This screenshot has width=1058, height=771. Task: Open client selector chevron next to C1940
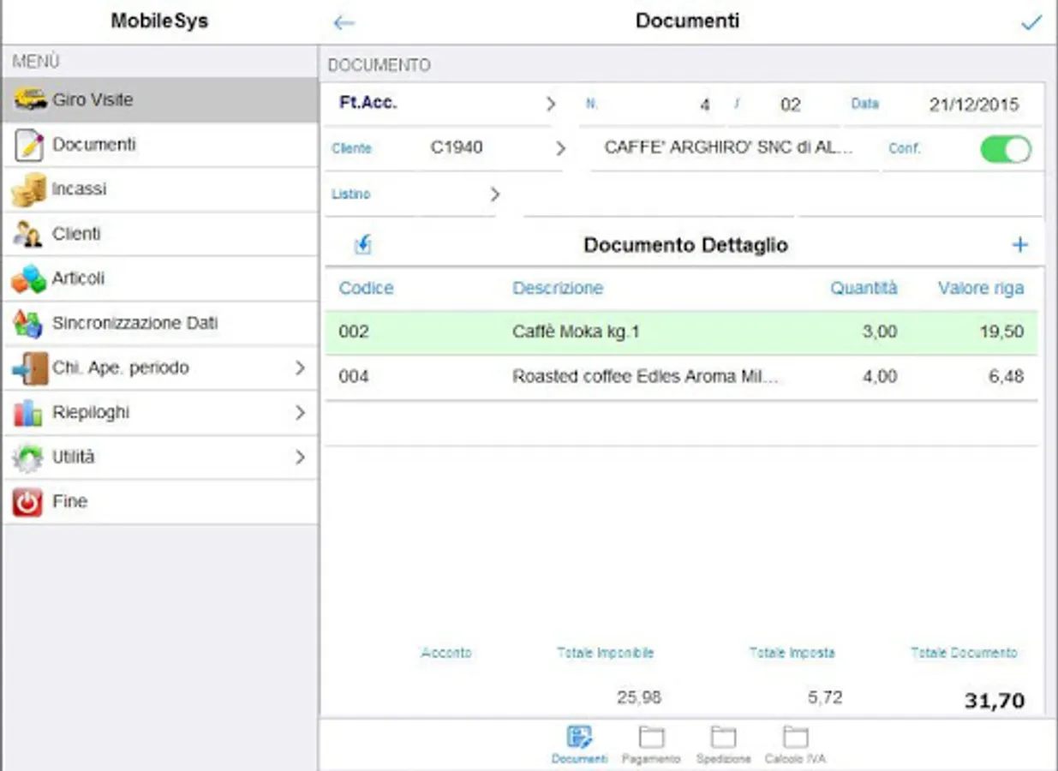coord(560,149)
